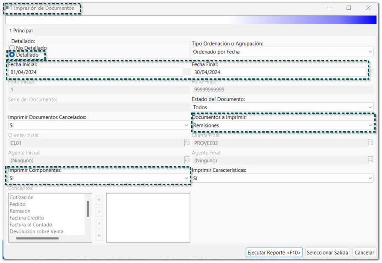Click the F3 lookup button for Cliente Inicial
Screen dimensions: 382x263
click(x=187, y=143)
